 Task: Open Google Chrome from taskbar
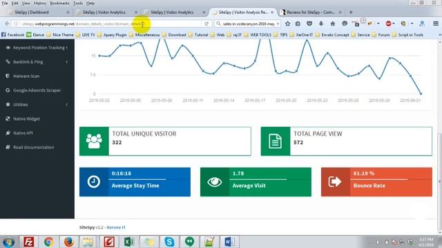tap(49, 242)
